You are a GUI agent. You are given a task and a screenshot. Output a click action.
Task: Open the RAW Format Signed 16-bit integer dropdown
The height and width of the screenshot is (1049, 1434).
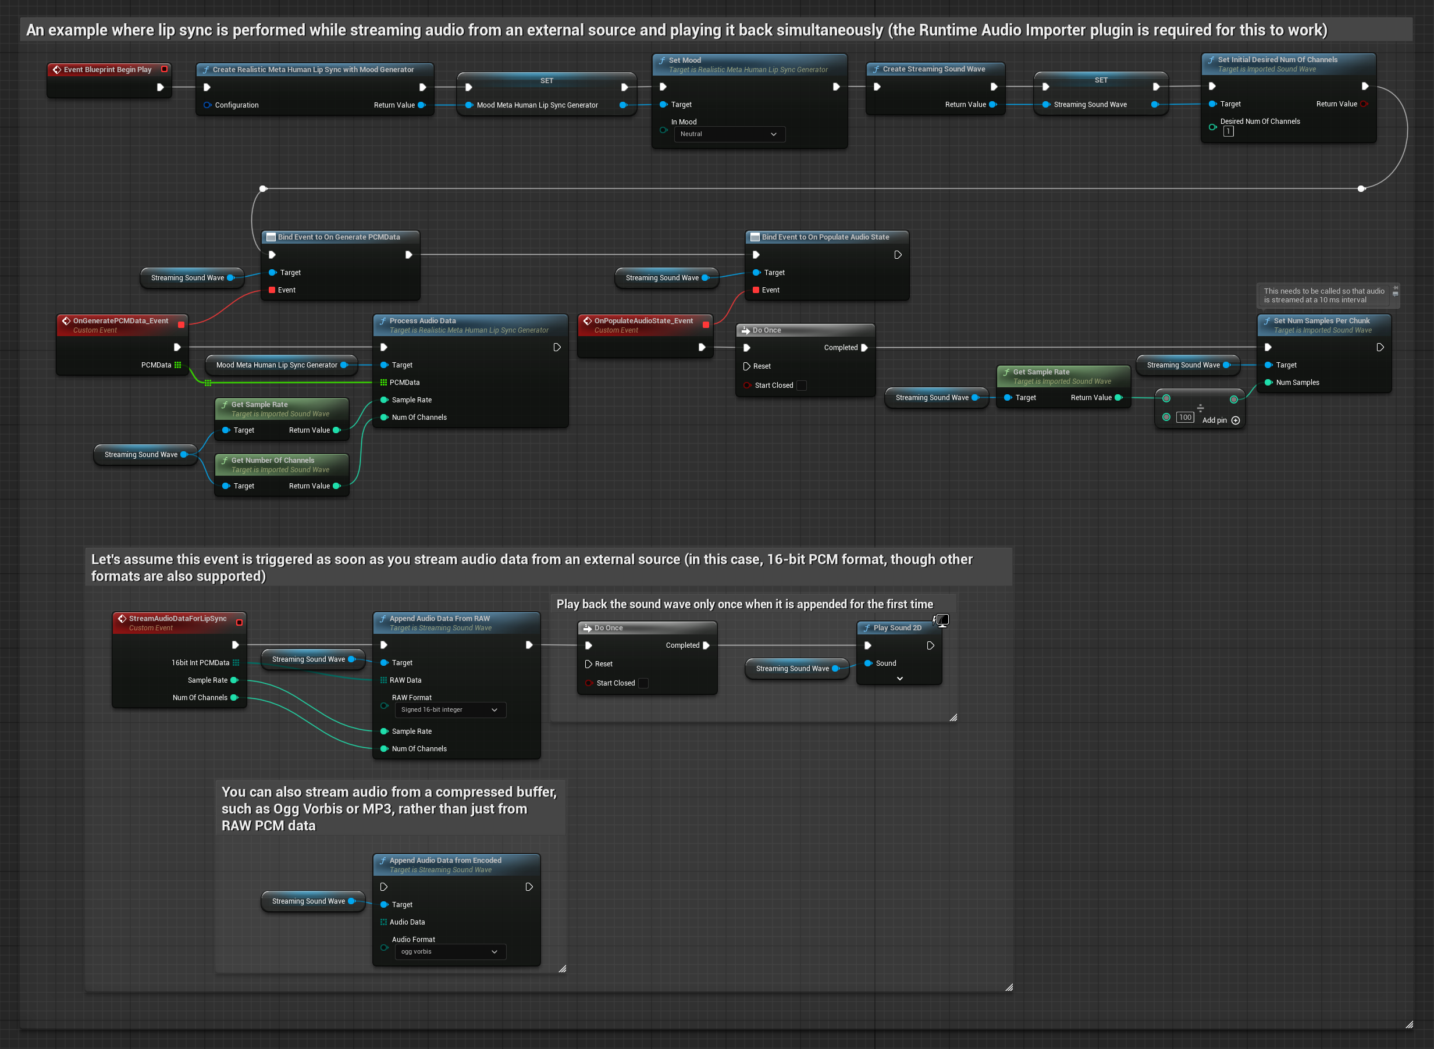click(x=450, y=710)
